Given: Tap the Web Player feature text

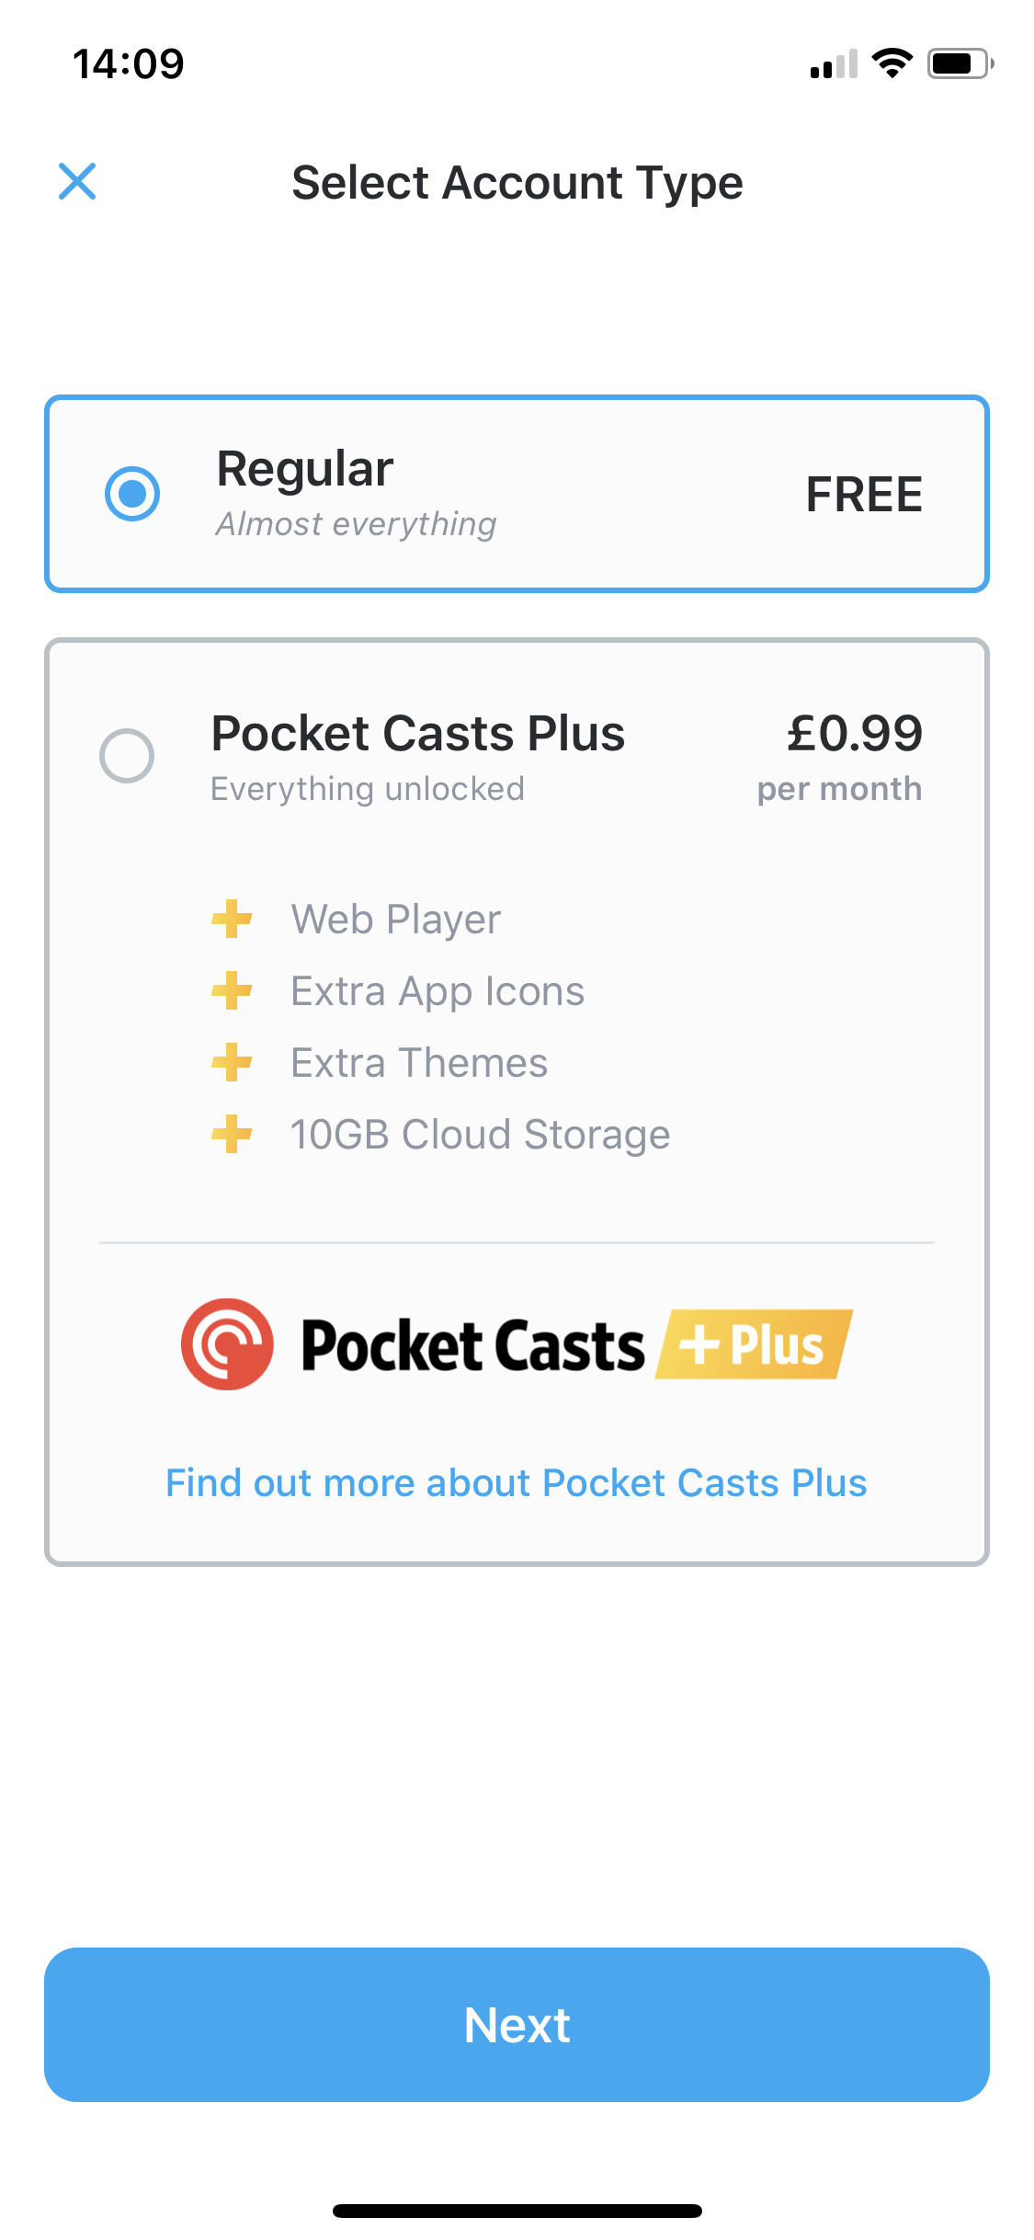Looking at the screenshot, I should pos(396,920).
